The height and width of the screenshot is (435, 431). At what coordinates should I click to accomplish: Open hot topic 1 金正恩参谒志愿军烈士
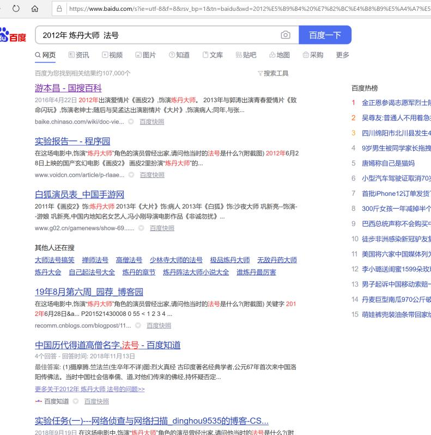coord(396,103)
